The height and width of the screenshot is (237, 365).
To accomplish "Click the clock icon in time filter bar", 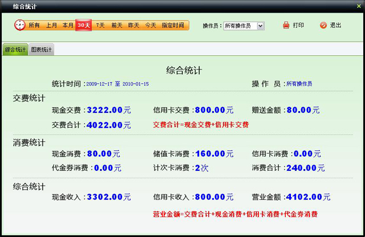I will pos(20,25).
